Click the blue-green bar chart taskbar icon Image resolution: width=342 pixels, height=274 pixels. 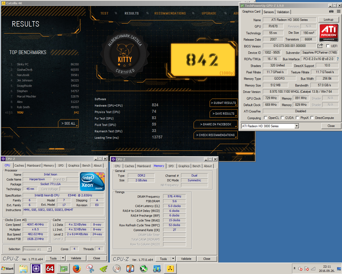(157, 269)
